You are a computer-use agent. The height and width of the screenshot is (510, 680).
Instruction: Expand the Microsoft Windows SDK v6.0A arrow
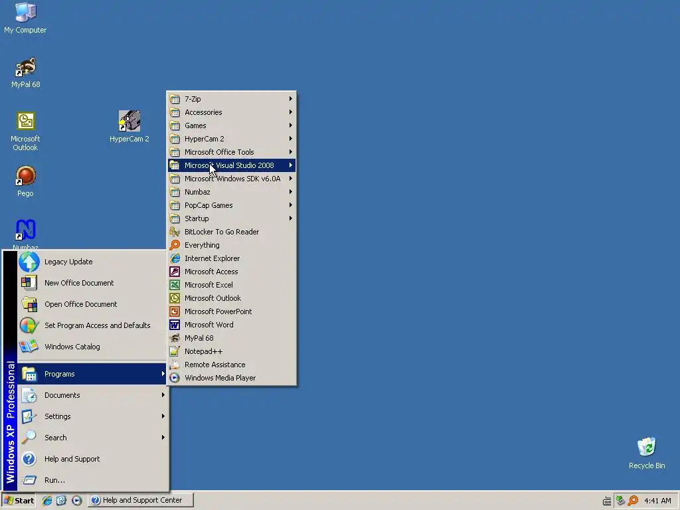click(291, 179)
